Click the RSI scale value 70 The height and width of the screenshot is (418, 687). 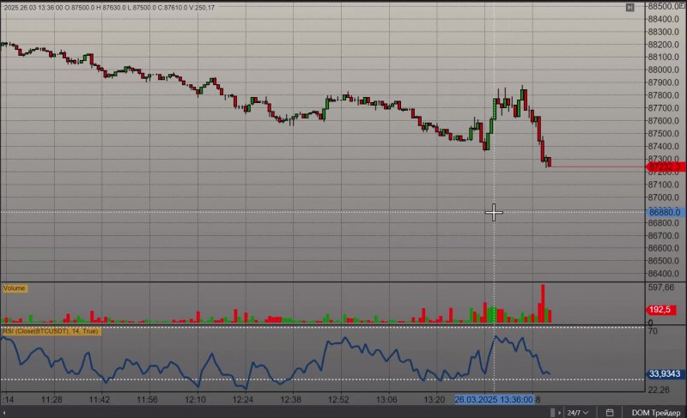[653, 331]
